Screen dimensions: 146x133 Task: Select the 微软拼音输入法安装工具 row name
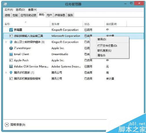point(29,36)
